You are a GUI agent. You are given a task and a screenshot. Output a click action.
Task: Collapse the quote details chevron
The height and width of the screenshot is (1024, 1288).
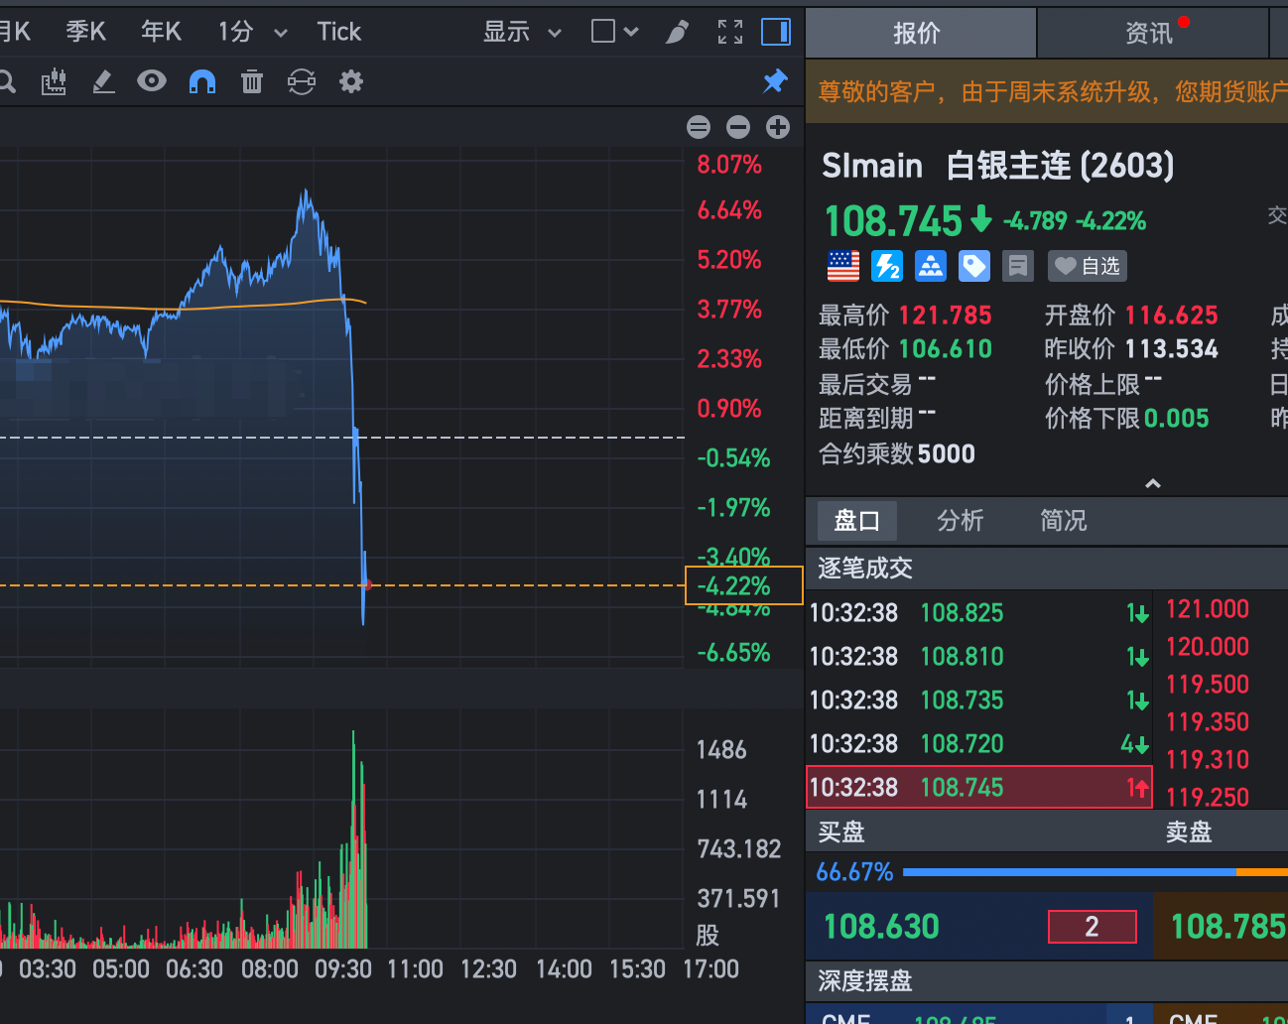(x=1153, y=484)
